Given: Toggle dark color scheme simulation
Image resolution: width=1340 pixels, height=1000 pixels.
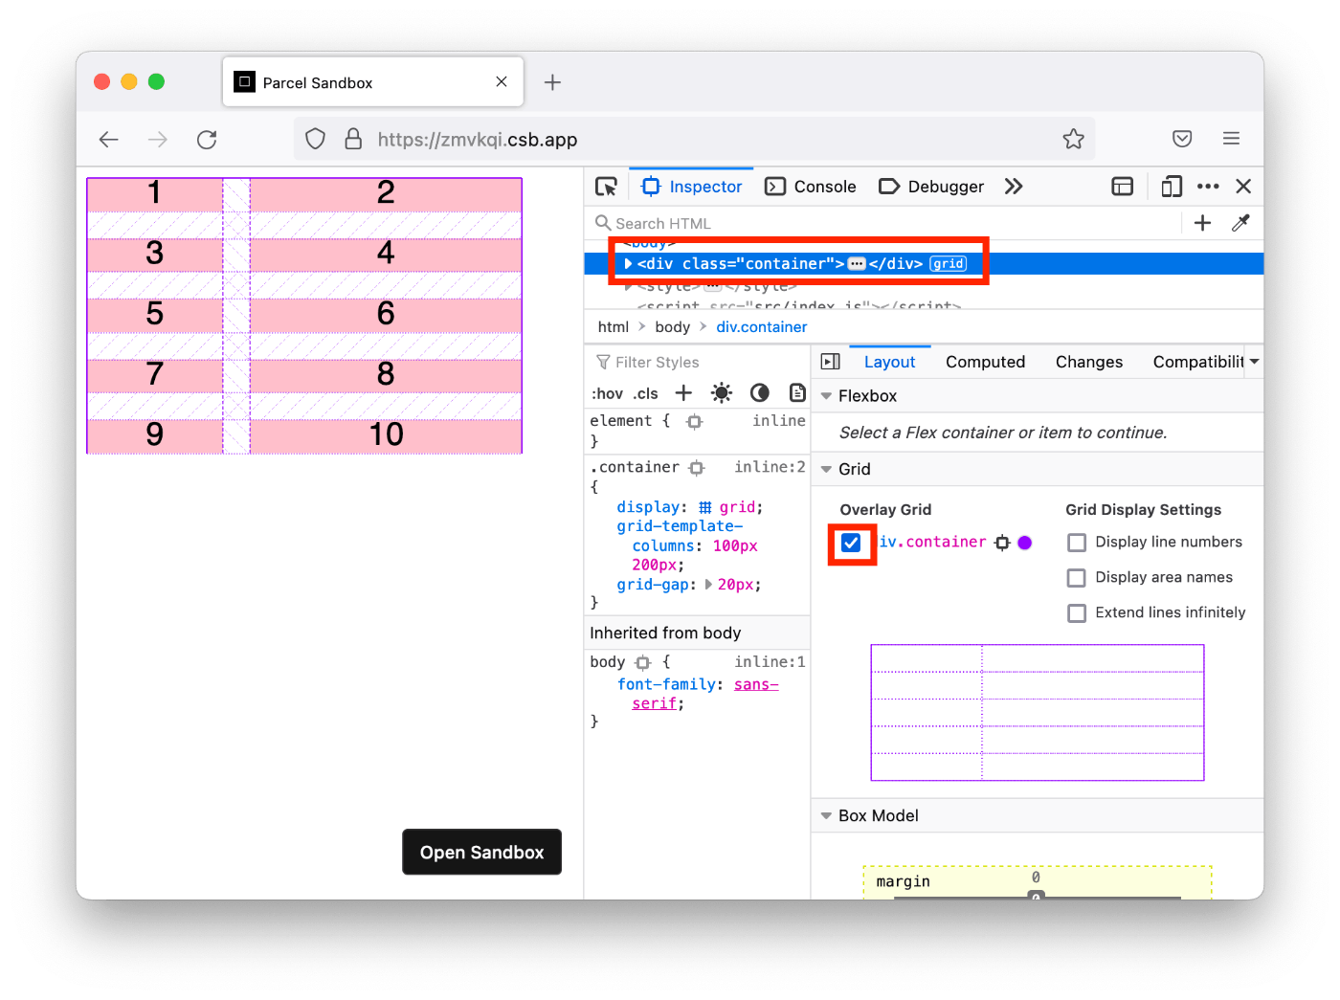Looking at the screenshot, I should [760, 392].
